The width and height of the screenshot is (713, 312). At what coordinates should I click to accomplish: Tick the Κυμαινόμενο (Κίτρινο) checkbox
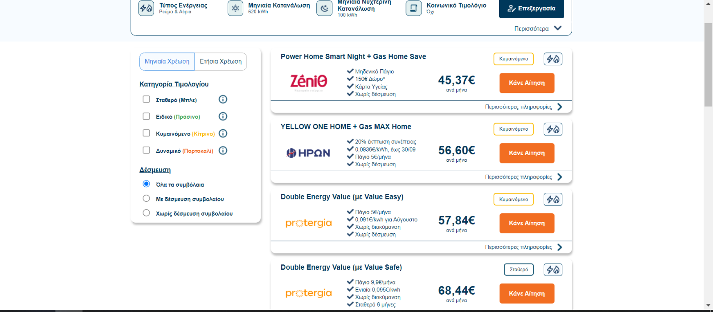tap(146, 133)
